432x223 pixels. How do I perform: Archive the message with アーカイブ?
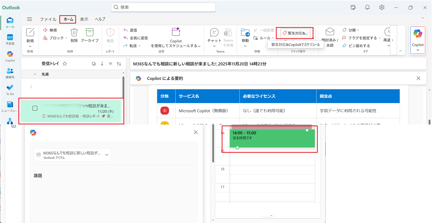click(x=90, y=35)
